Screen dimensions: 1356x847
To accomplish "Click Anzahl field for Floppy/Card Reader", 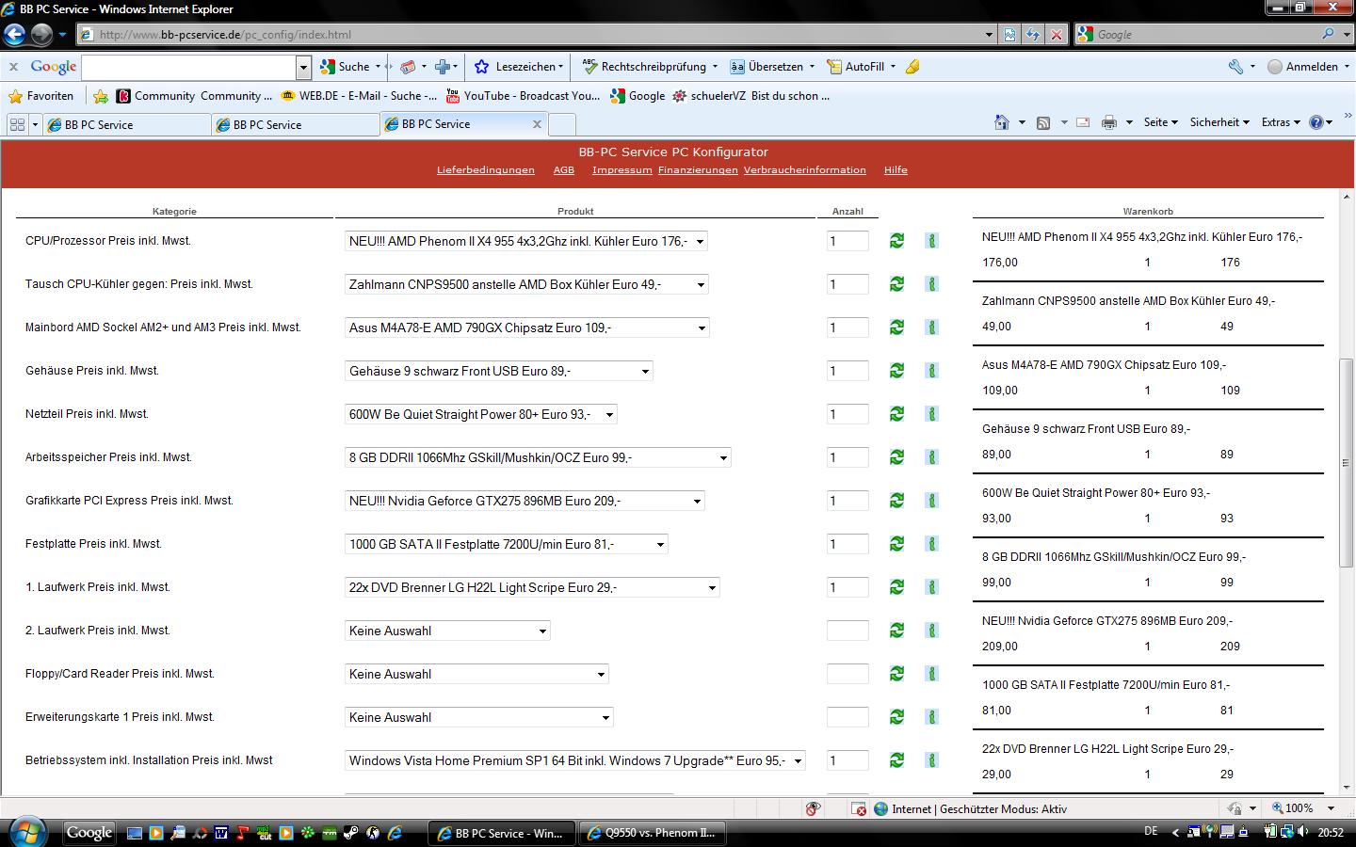I will pos(847,674).
